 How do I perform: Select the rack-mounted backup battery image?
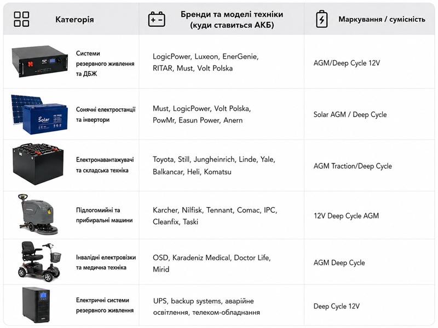pos(39,61)
